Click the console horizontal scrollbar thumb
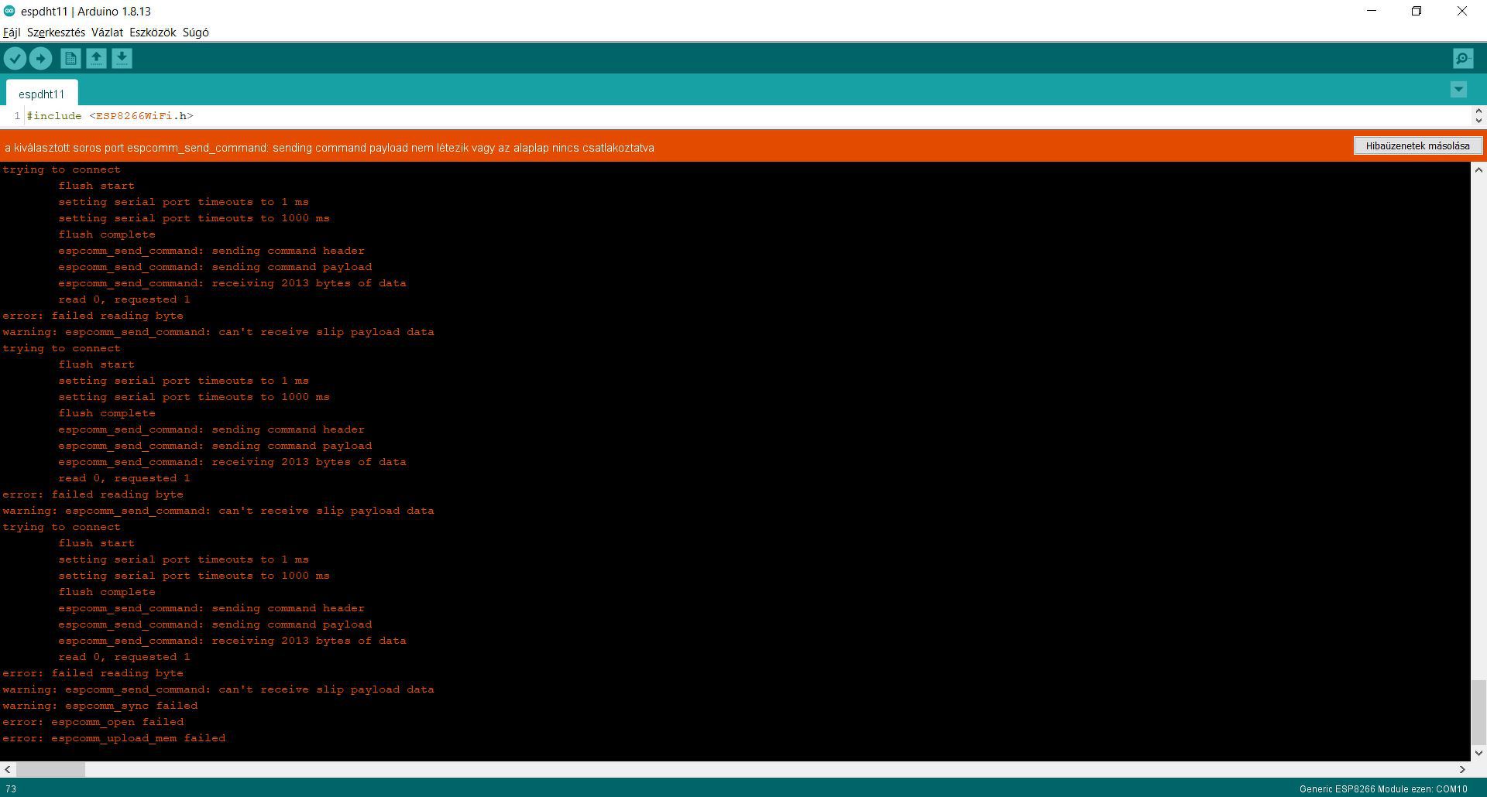1487x797 pixels. pyautogui.click(x=50, y=769)
